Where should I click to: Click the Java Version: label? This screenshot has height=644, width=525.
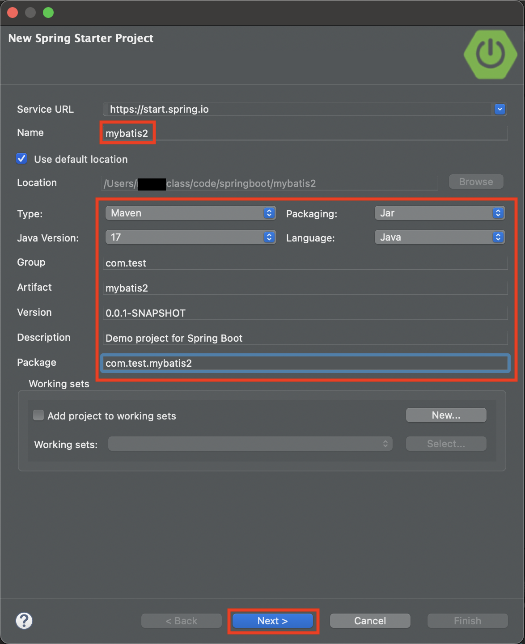coord(48,238)
